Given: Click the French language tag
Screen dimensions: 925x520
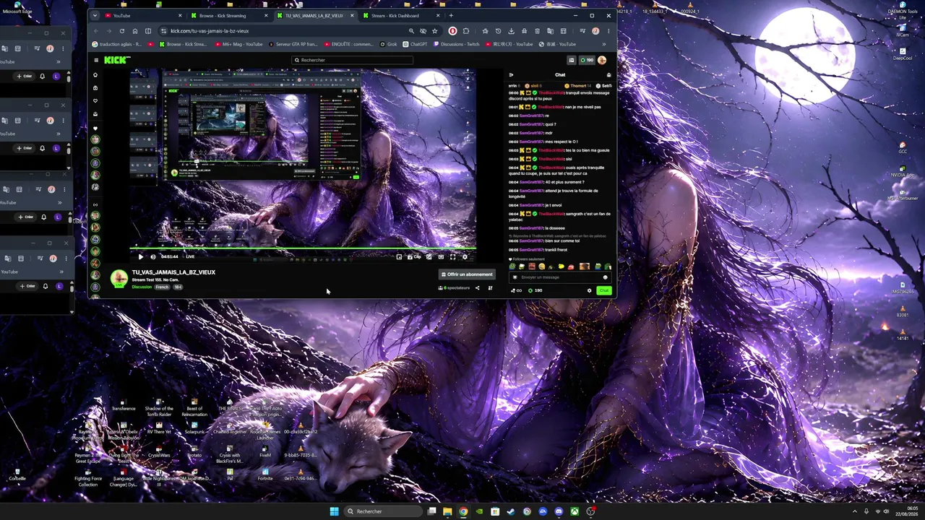Looking at the screenshot, I should pos(162,287).
